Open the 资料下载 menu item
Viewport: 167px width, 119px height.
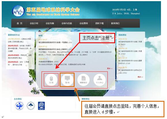(99, 23)
